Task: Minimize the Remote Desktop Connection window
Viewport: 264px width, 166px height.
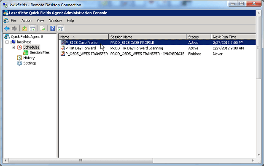Action: click(233, 3)
